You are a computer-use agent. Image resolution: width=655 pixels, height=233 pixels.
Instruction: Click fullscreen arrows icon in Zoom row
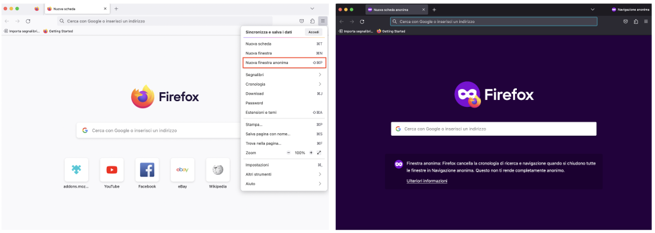tap(319, 153)
